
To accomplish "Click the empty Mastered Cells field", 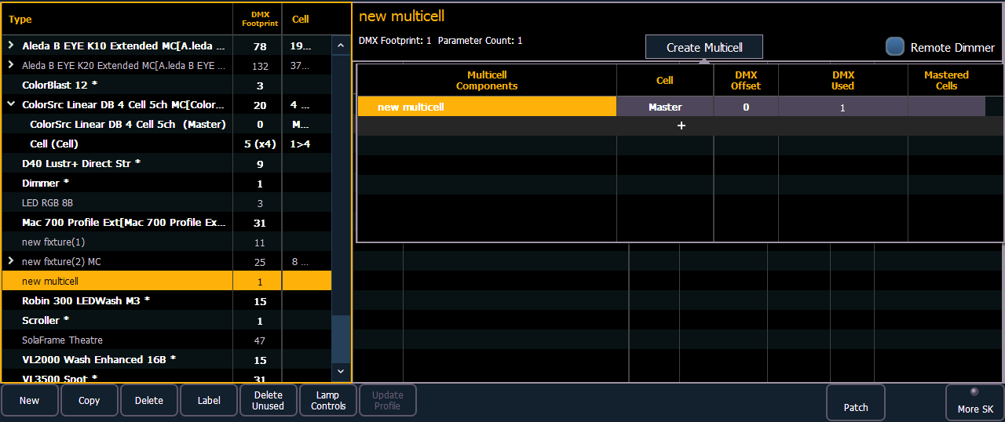I will click(946, 107).
